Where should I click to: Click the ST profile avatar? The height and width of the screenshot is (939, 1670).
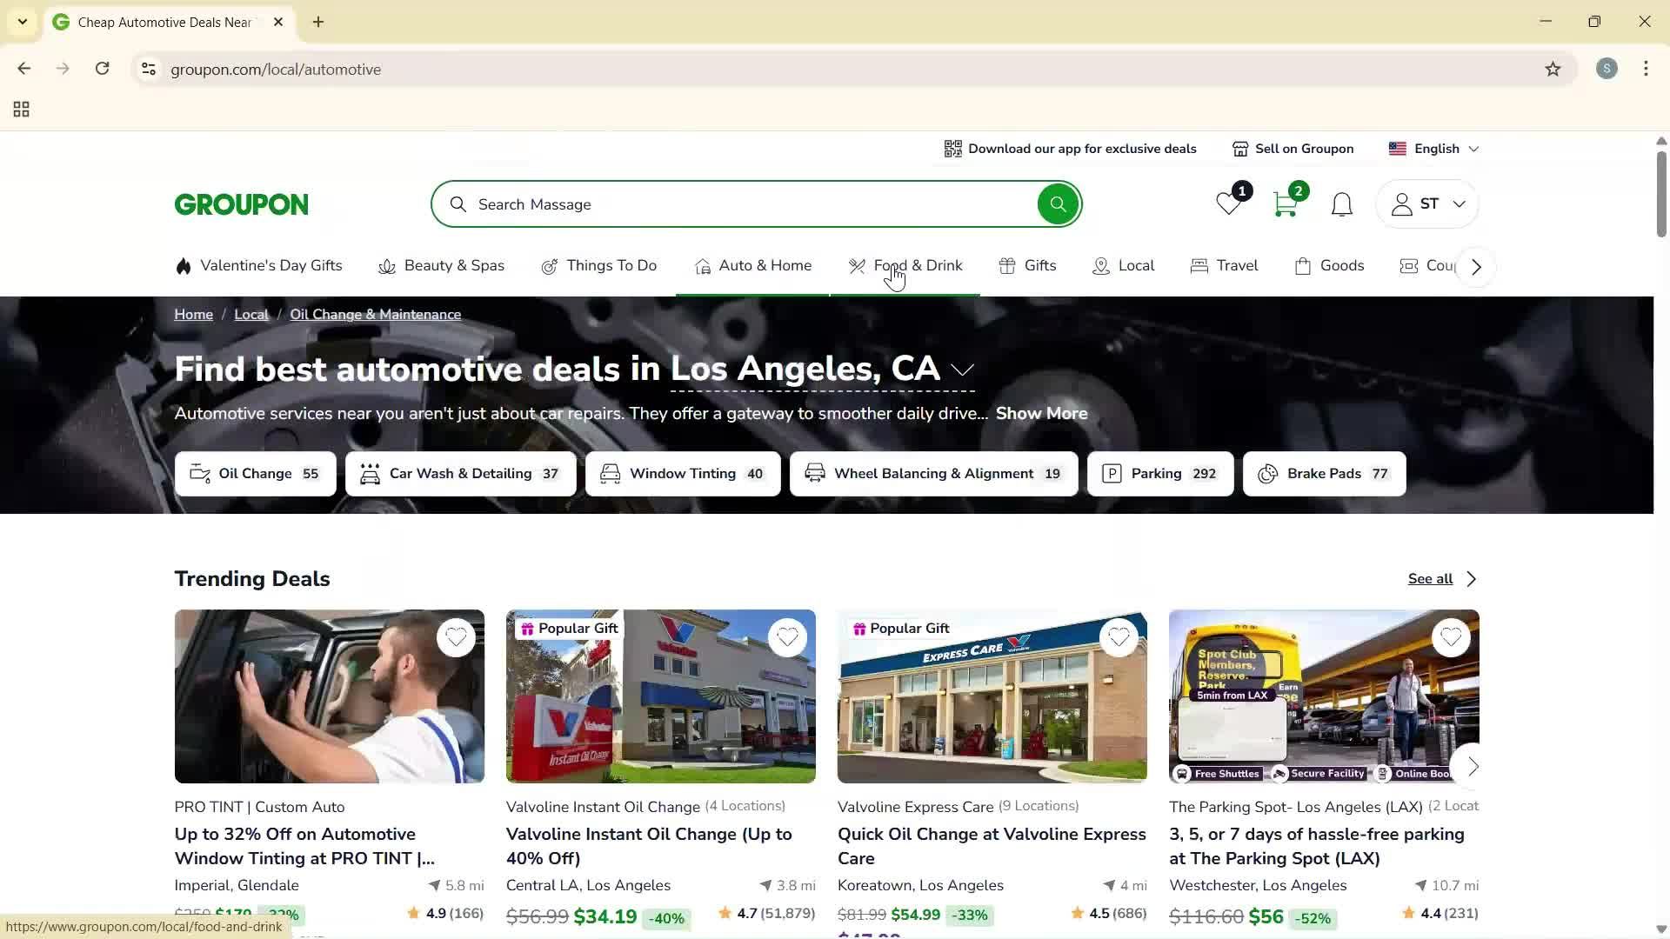pyautogui.click(x=1426, y=203)
